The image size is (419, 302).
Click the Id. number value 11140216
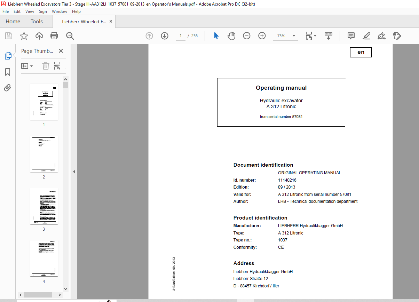pyautogui.click(x=287, y=180)
